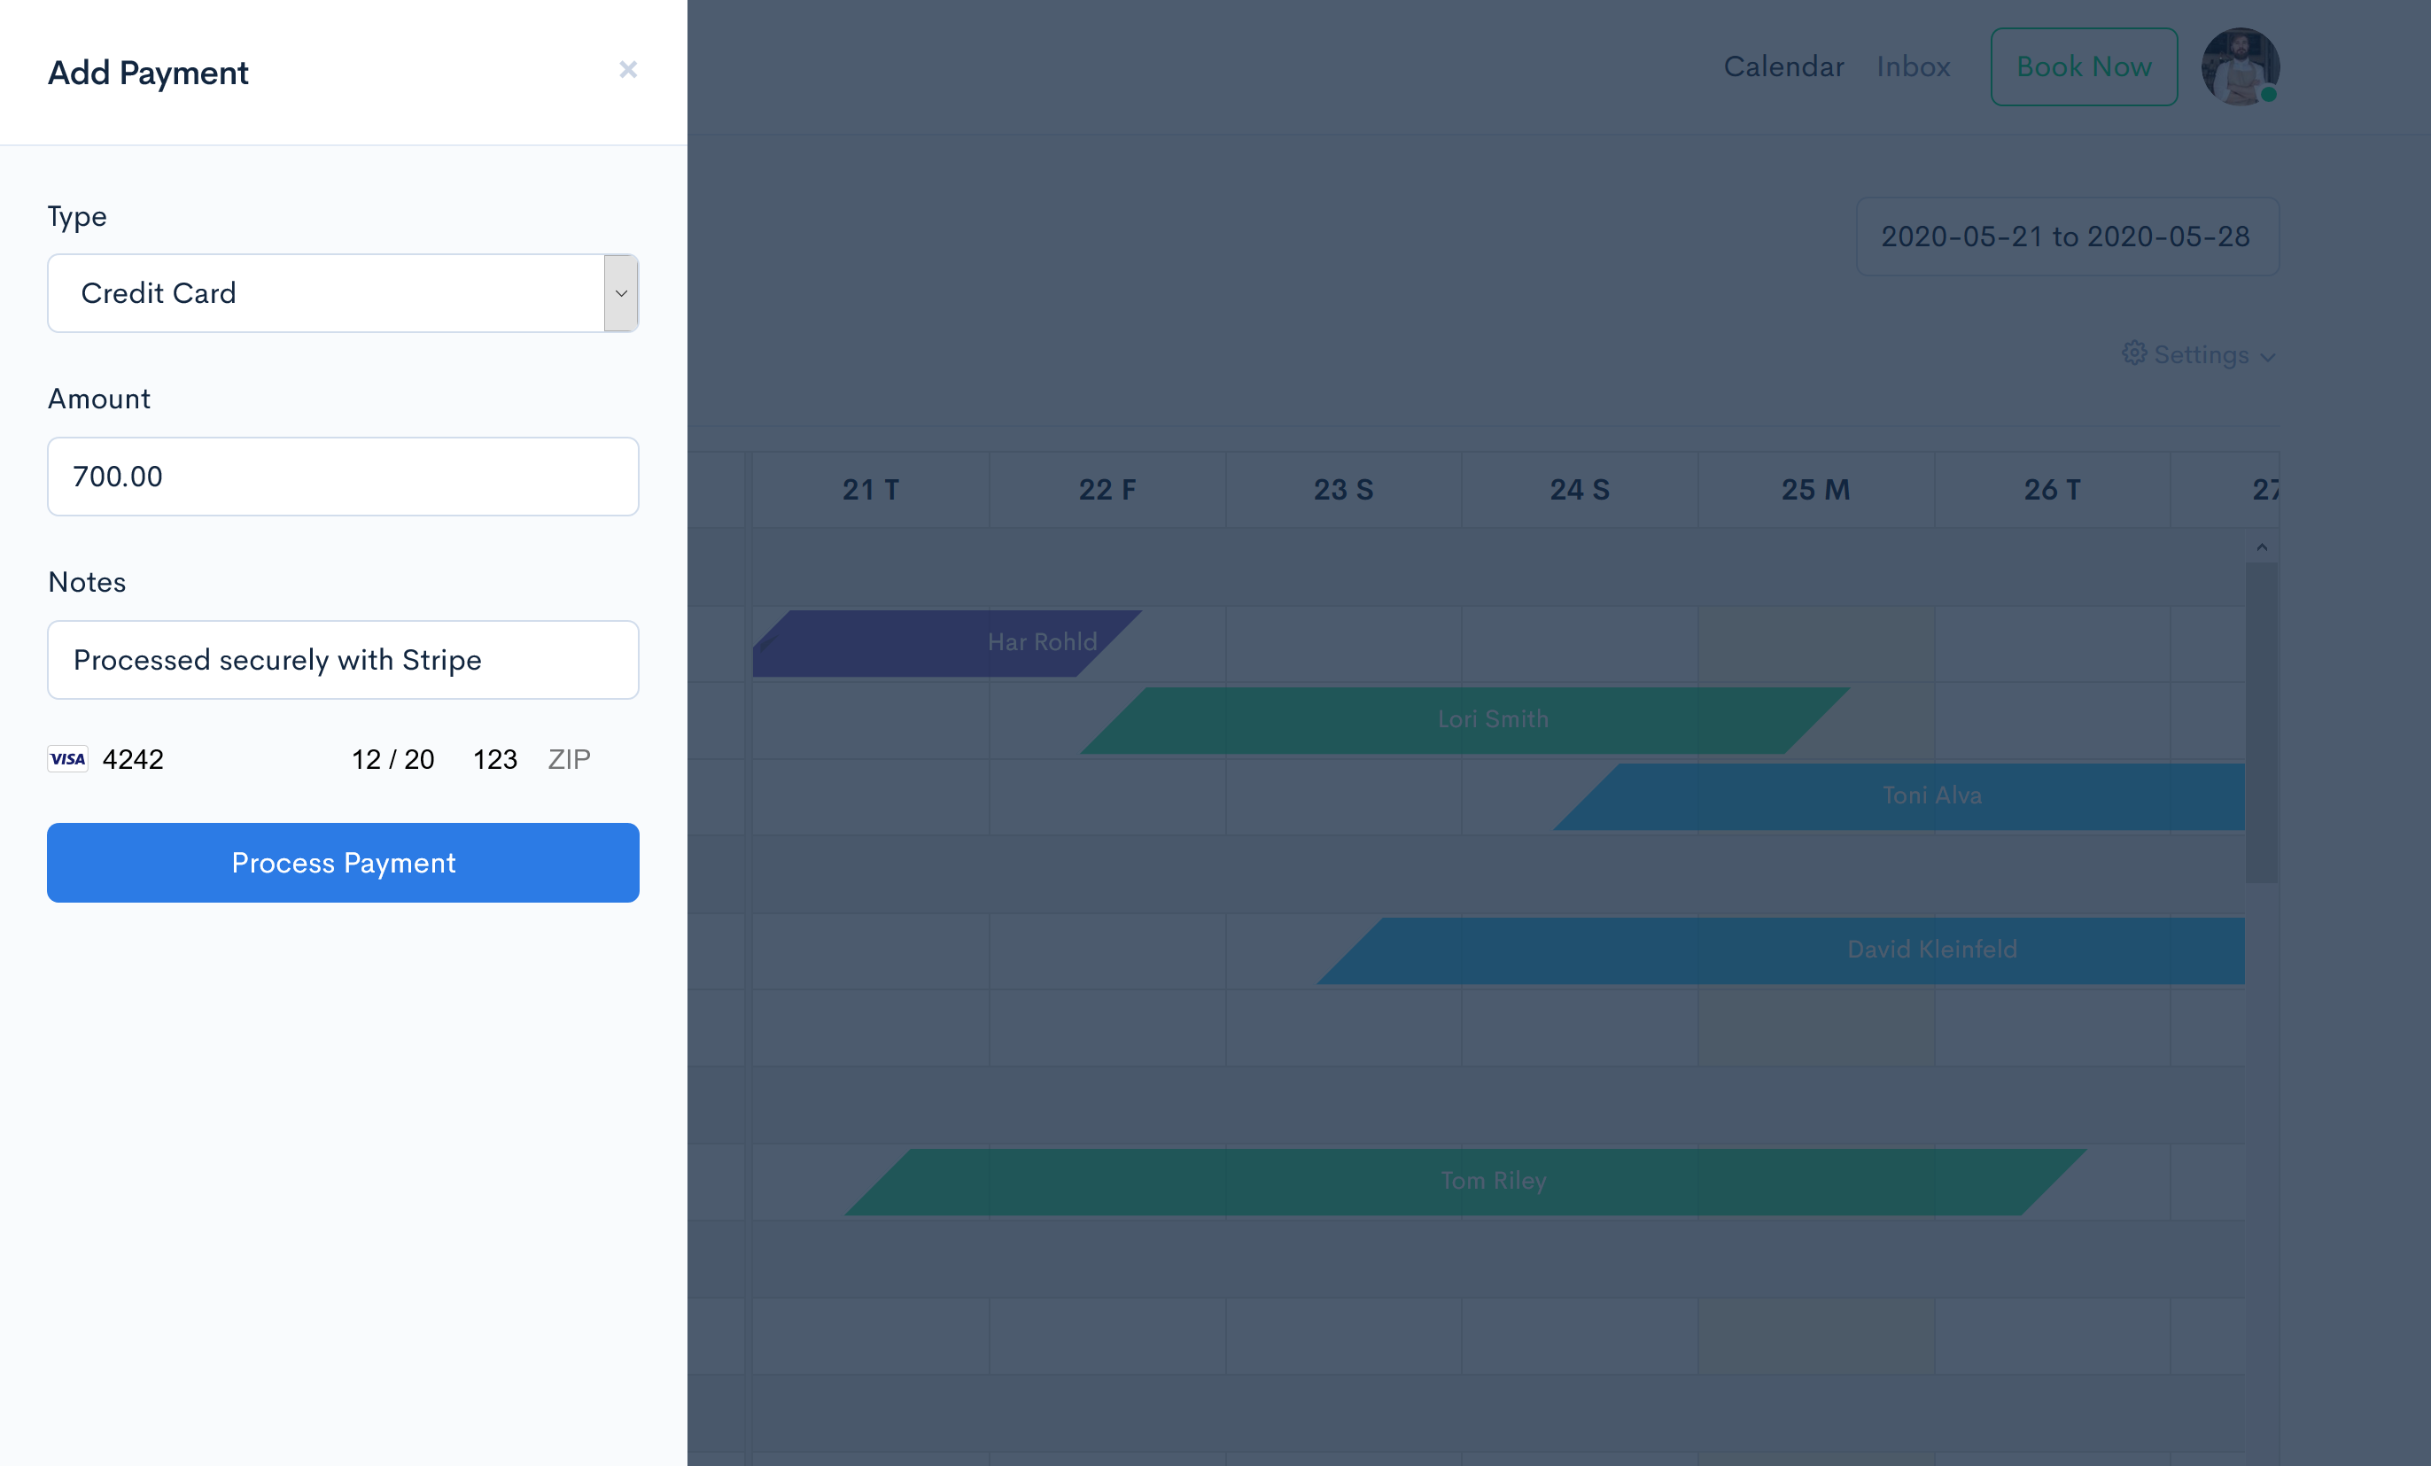Click the Amount input field
The height and width of the screenshot is (1466, 2431).
coord(340,476)
